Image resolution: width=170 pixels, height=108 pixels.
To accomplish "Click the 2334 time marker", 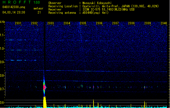I will (x=67, y=23).
